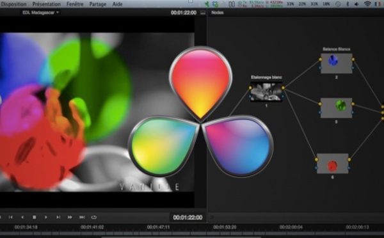
Task: Step to the next clip button
Action: pos(58,217)
